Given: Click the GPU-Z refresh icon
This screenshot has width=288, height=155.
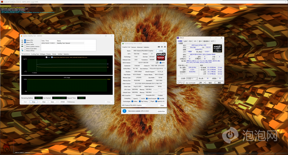Looking at the screenshot, I should (162, 47).
